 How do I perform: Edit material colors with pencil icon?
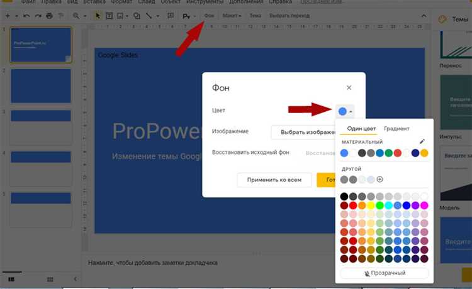(422, 141)
